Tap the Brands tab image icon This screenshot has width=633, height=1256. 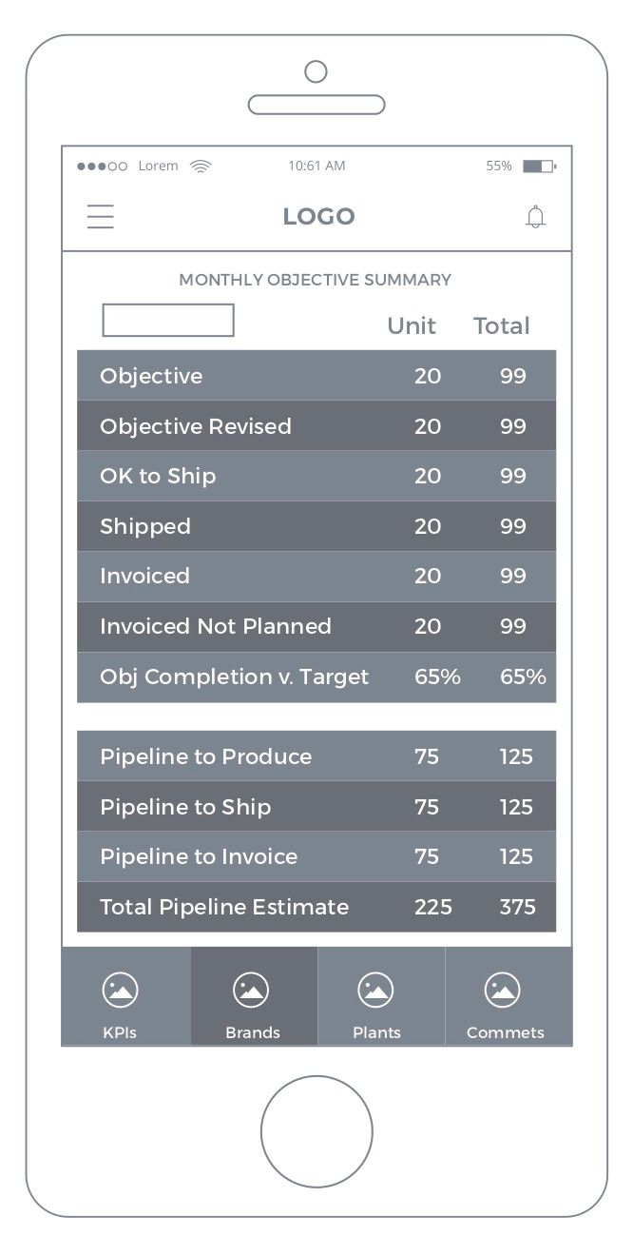[x=251, y=991]
